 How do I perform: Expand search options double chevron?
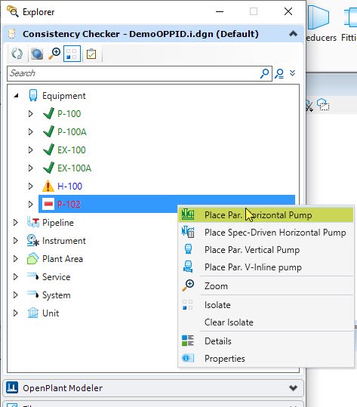pos(292,73)
